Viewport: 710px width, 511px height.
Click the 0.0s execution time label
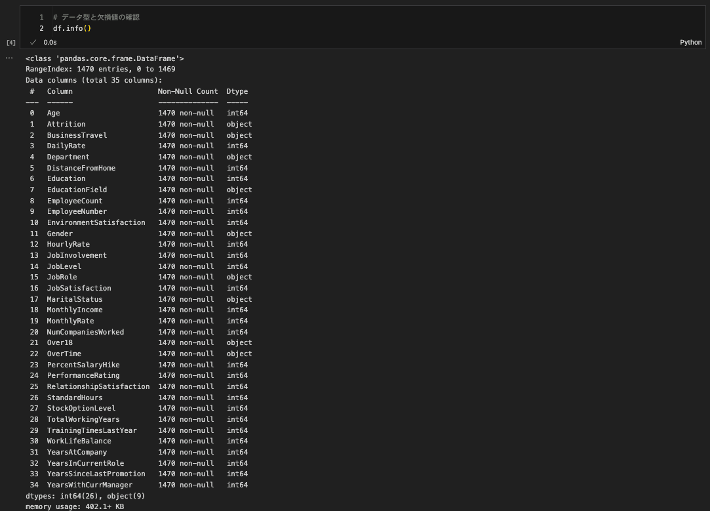[x=50, y=42]
